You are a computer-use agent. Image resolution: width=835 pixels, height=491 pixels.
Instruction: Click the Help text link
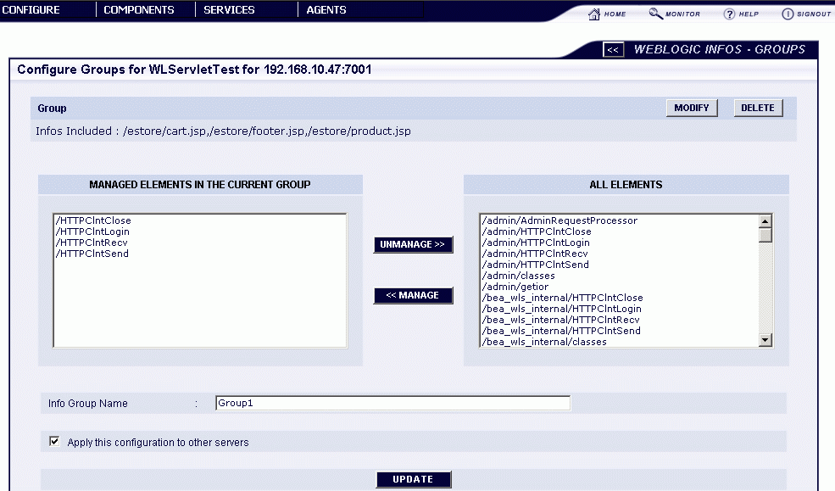point(749,14)
